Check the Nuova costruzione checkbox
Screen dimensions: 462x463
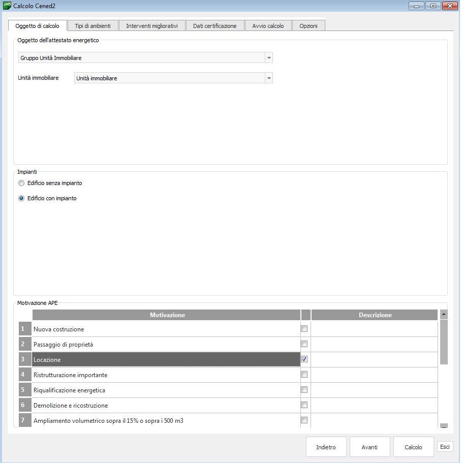[304, 329]
